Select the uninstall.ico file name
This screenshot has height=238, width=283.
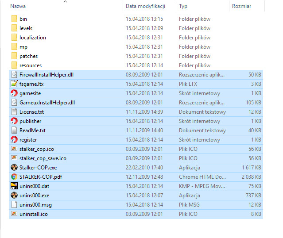34,214
